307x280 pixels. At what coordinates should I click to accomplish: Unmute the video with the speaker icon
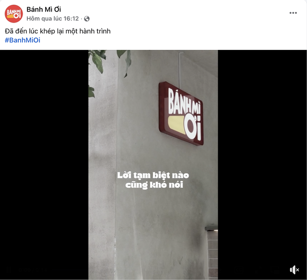[x=294, y=270]
